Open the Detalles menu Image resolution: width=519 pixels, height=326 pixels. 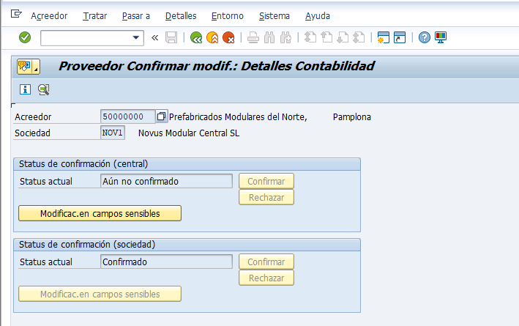(181, 16)
